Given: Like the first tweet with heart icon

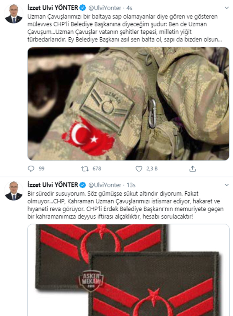Looking at the screenshot, I should pos(139,169).
